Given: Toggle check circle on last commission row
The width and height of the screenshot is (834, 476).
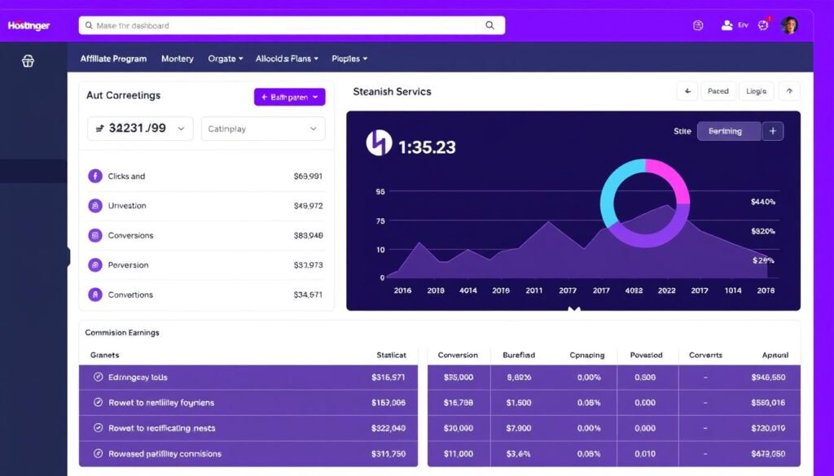Looking at the screenshot, I should (99, 454).
